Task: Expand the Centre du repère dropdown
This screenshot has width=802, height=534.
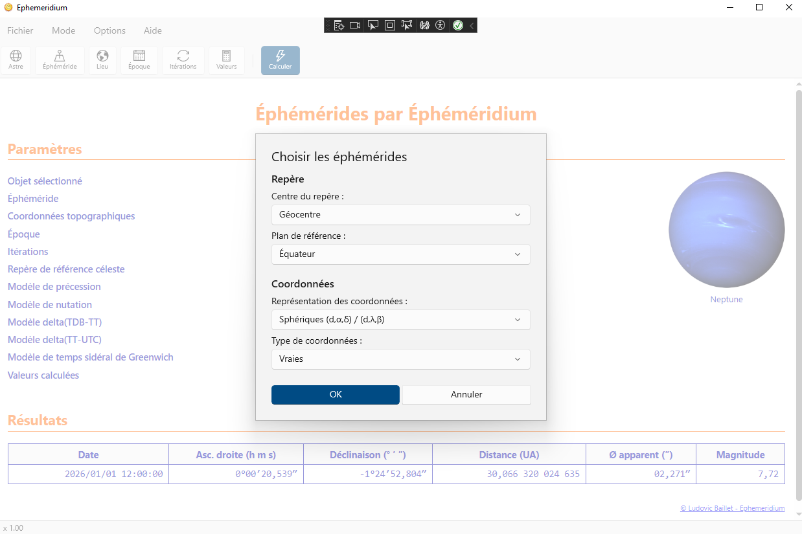Action: click(x=400, y=215)
